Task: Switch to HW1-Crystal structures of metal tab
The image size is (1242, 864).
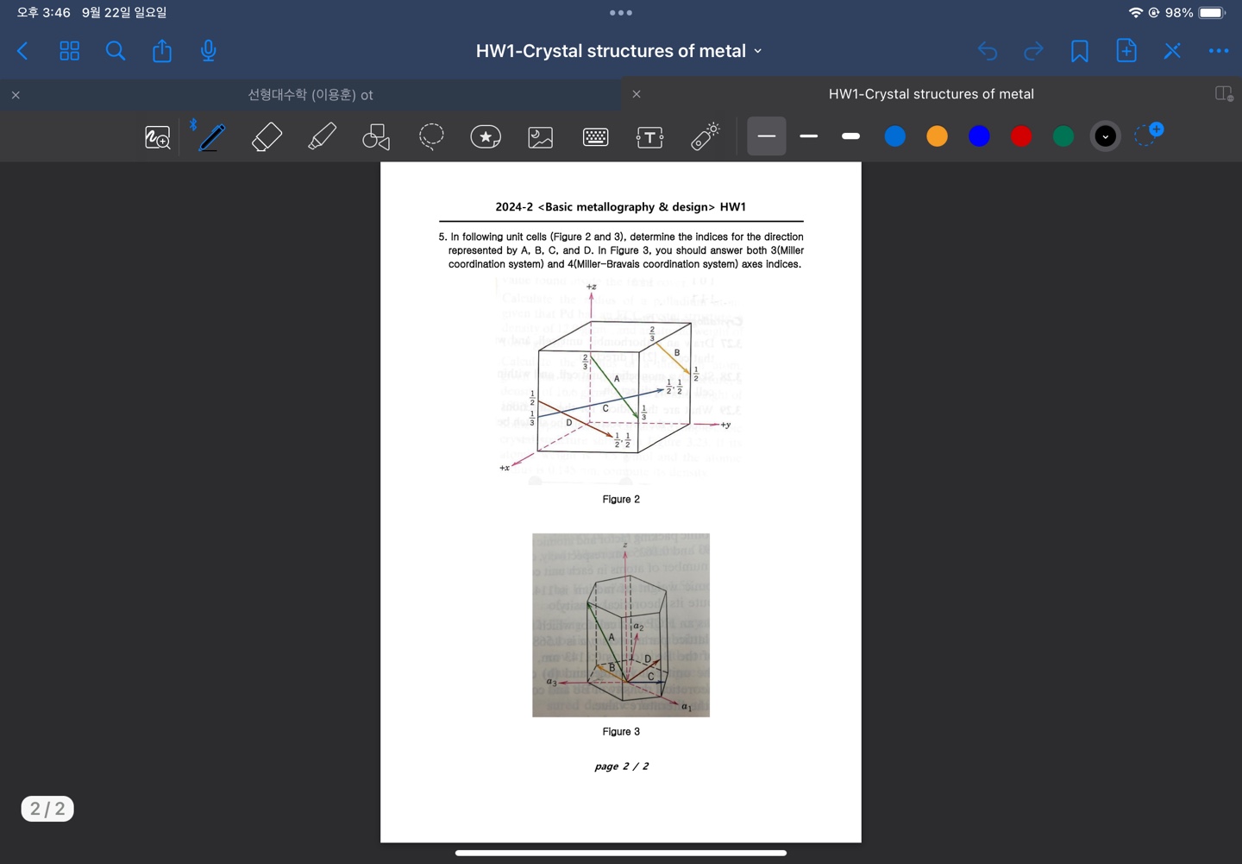Action: point(931,94)
